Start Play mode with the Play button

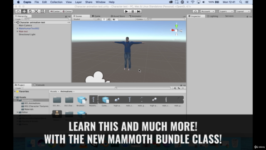pos(126,11)
